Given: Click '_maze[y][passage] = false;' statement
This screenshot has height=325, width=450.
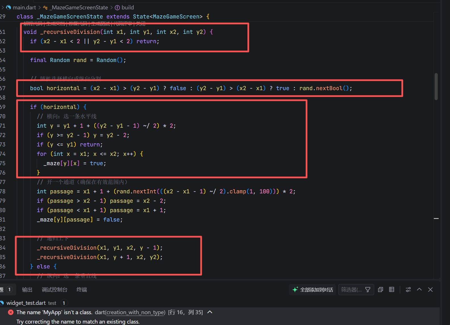Looking at the screenshot, I should click(80, 220).
